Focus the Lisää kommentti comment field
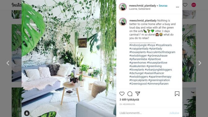 coord(143,113)
